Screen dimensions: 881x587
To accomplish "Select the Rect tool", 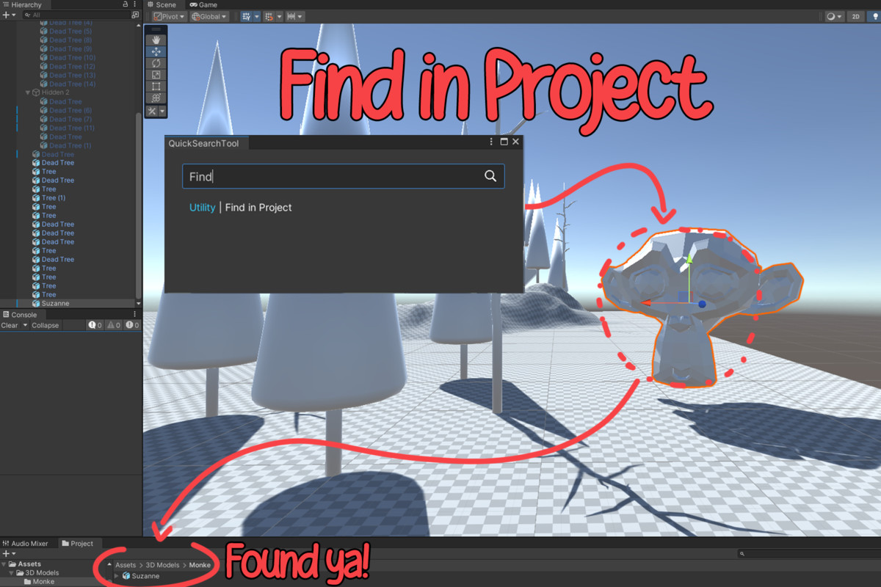I will pyautogui.click(x=156, y=87).
